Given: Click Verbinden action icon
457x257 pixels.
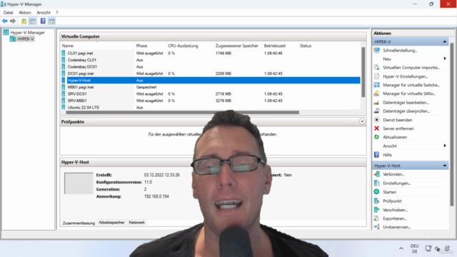Looking at the screenshot, I should [377, 174].
